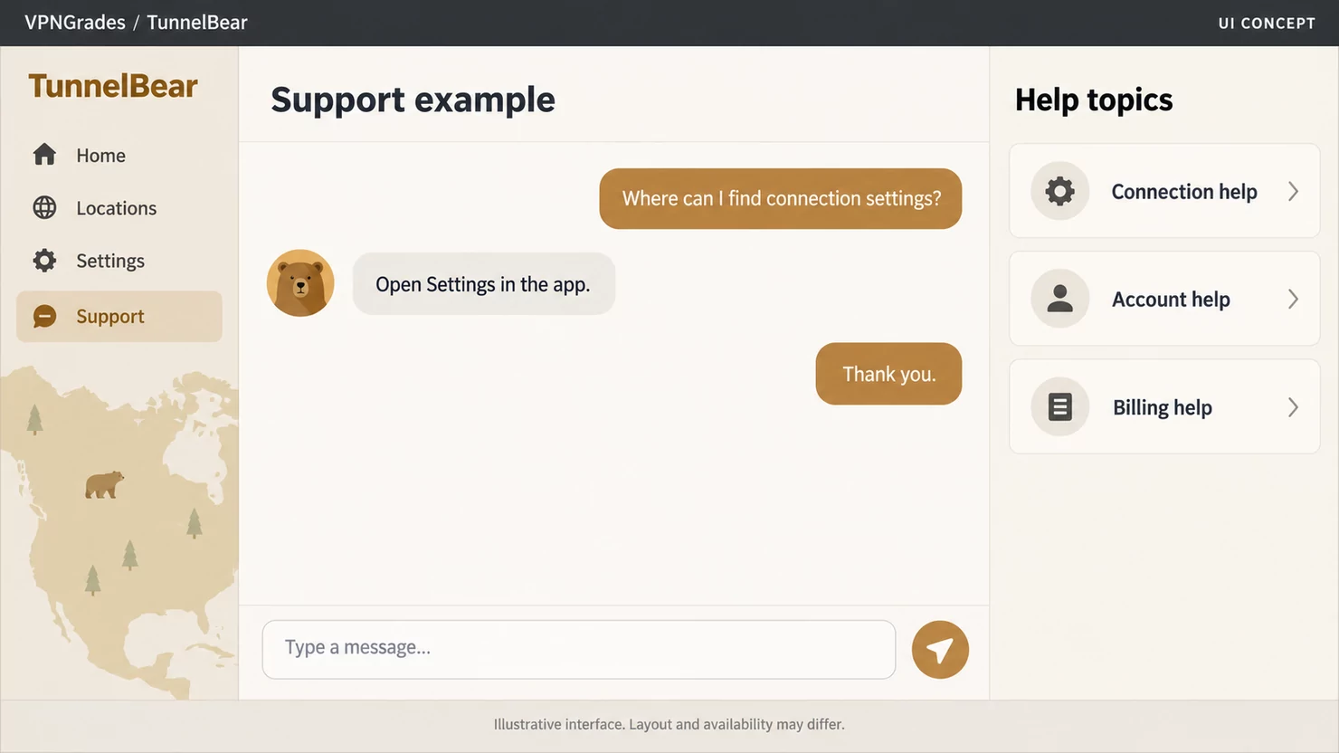Expand Account help with its chevron
Screen dimensions: 1339x753
coord(1293,299)
